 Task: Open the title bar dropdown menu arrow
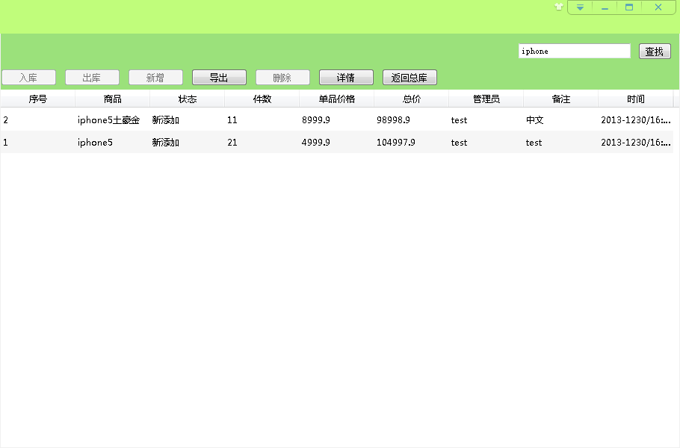click(580, 7)
